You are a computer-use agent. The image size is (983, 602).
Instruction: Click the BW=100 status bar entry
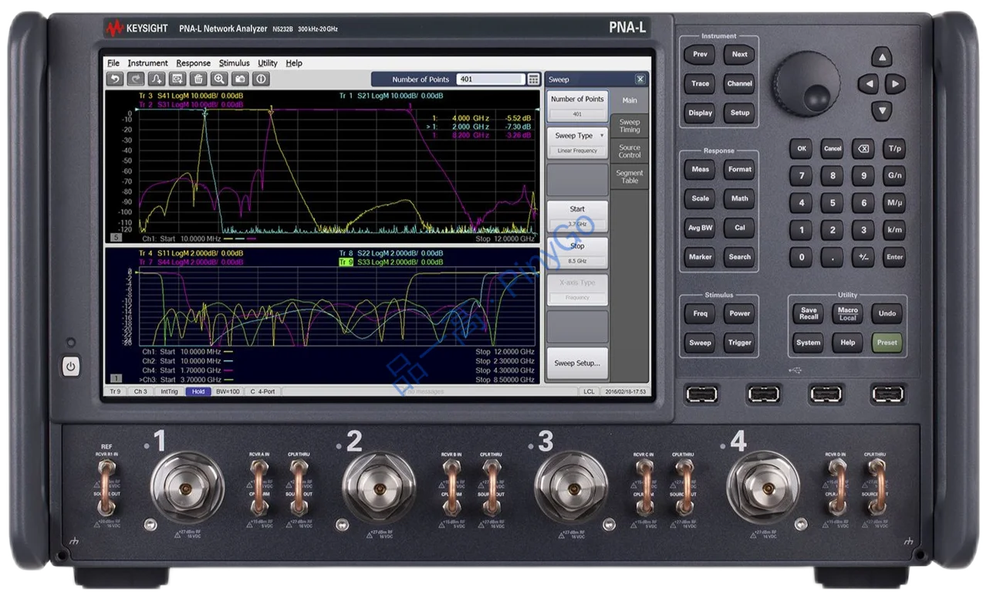(x=228, y=392)
